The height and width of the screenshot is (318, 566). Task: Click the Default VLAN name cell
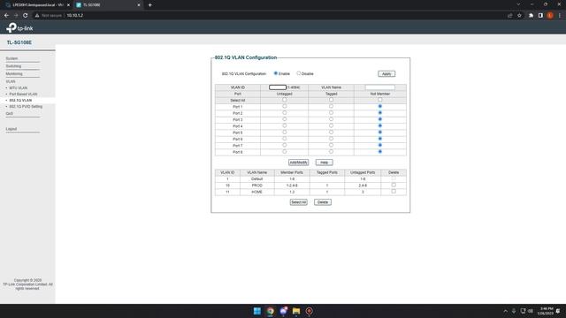tap(257, 178)
